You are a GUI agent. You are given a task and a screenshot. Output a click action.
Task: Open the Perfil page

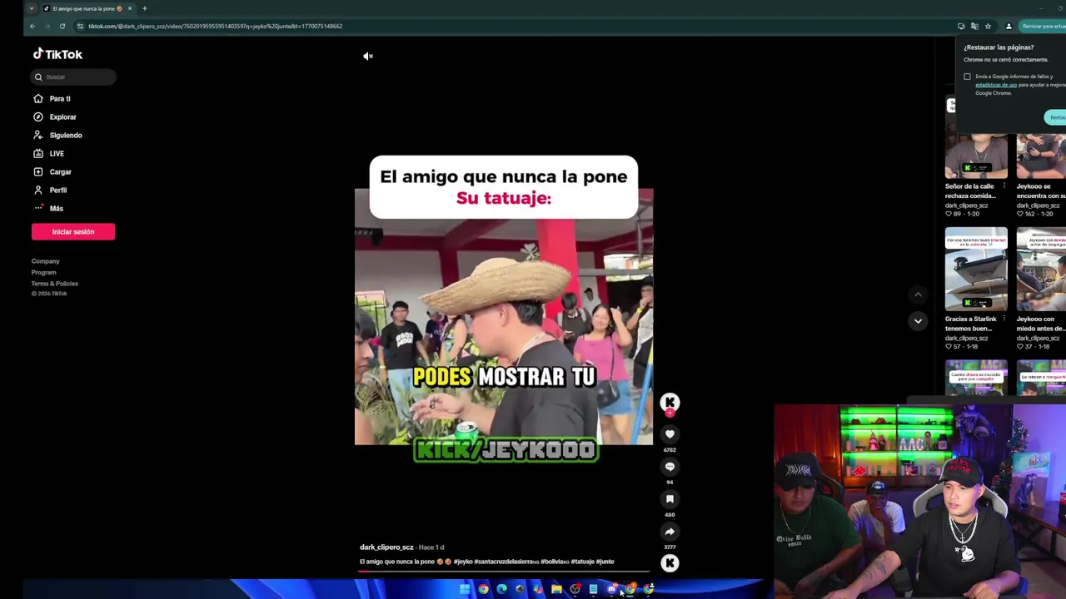coord(57,191)
